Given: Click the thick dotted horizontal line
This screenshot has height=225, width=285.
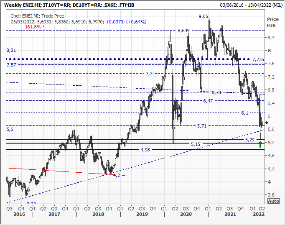Looking at the screenshot, I should coord(125,59).
